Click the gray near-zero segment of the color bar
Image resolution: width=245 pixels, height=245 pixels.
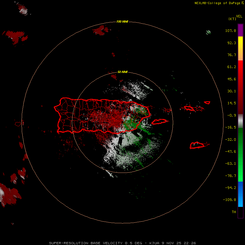(240, 121)
